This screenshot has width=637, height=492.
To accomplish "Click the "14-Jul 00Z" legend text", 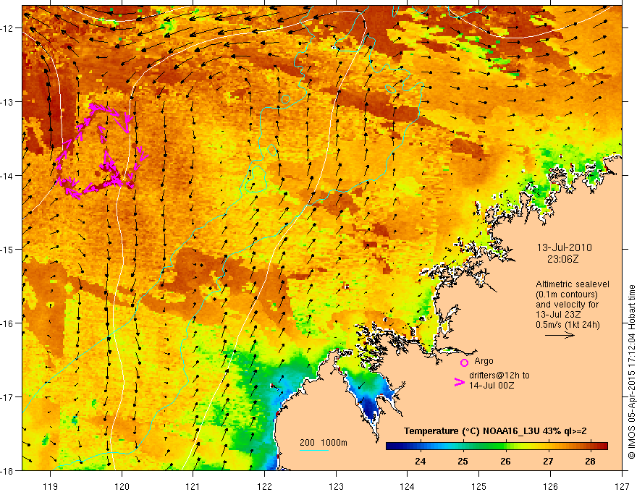I will click(492, 385).
